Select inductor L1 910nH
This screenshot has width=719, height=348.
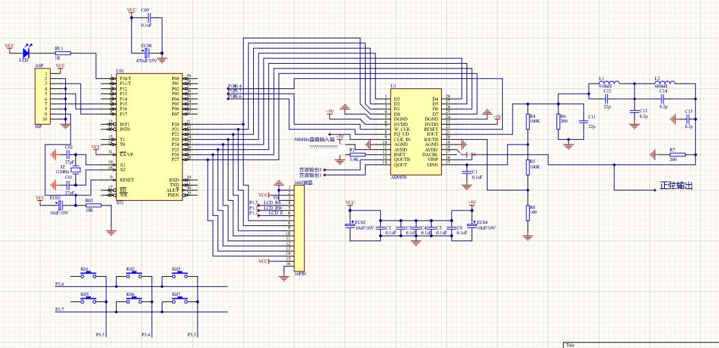pos(609,83)
